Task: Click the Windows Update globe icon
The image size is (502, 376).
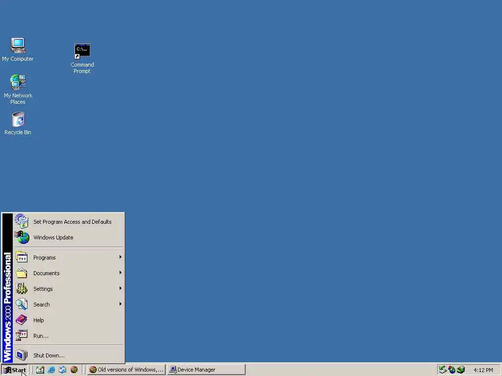Action: click(x=22, y=237)
